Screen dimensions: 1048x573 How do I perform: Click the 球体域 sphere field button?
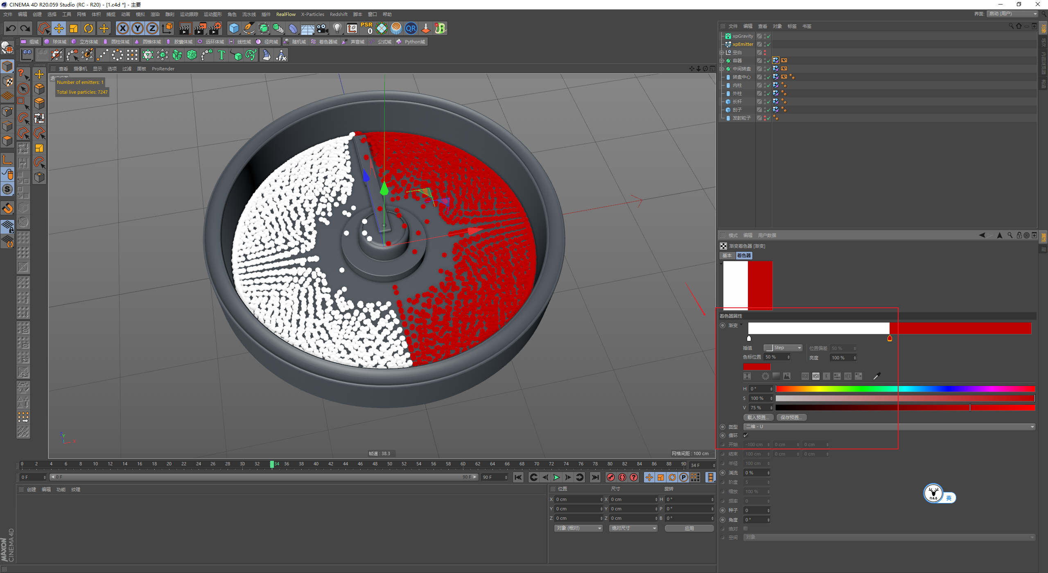point(55,42)
